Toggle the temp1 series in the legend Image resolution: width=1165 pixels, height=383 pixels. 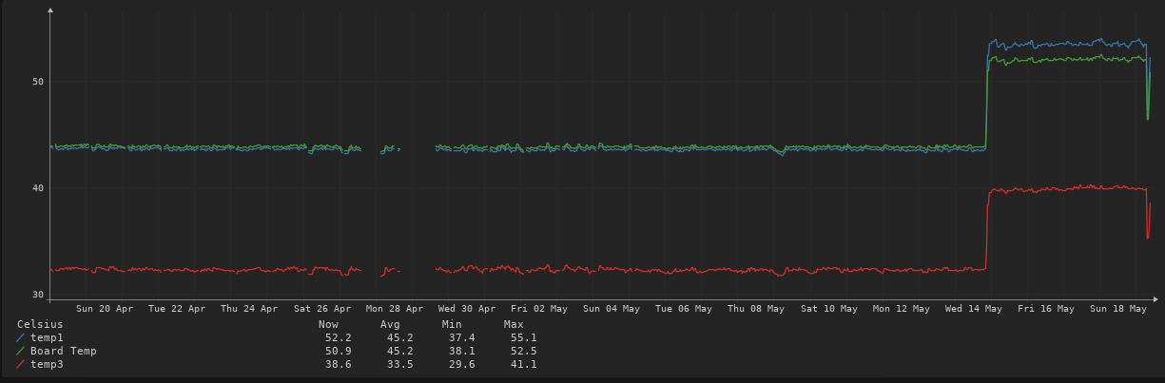tap(47, 337)
